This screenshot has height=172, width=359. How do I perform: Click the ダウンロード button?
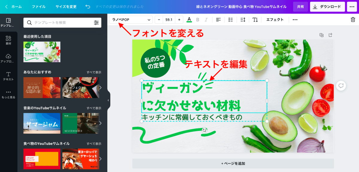(327, 6)
